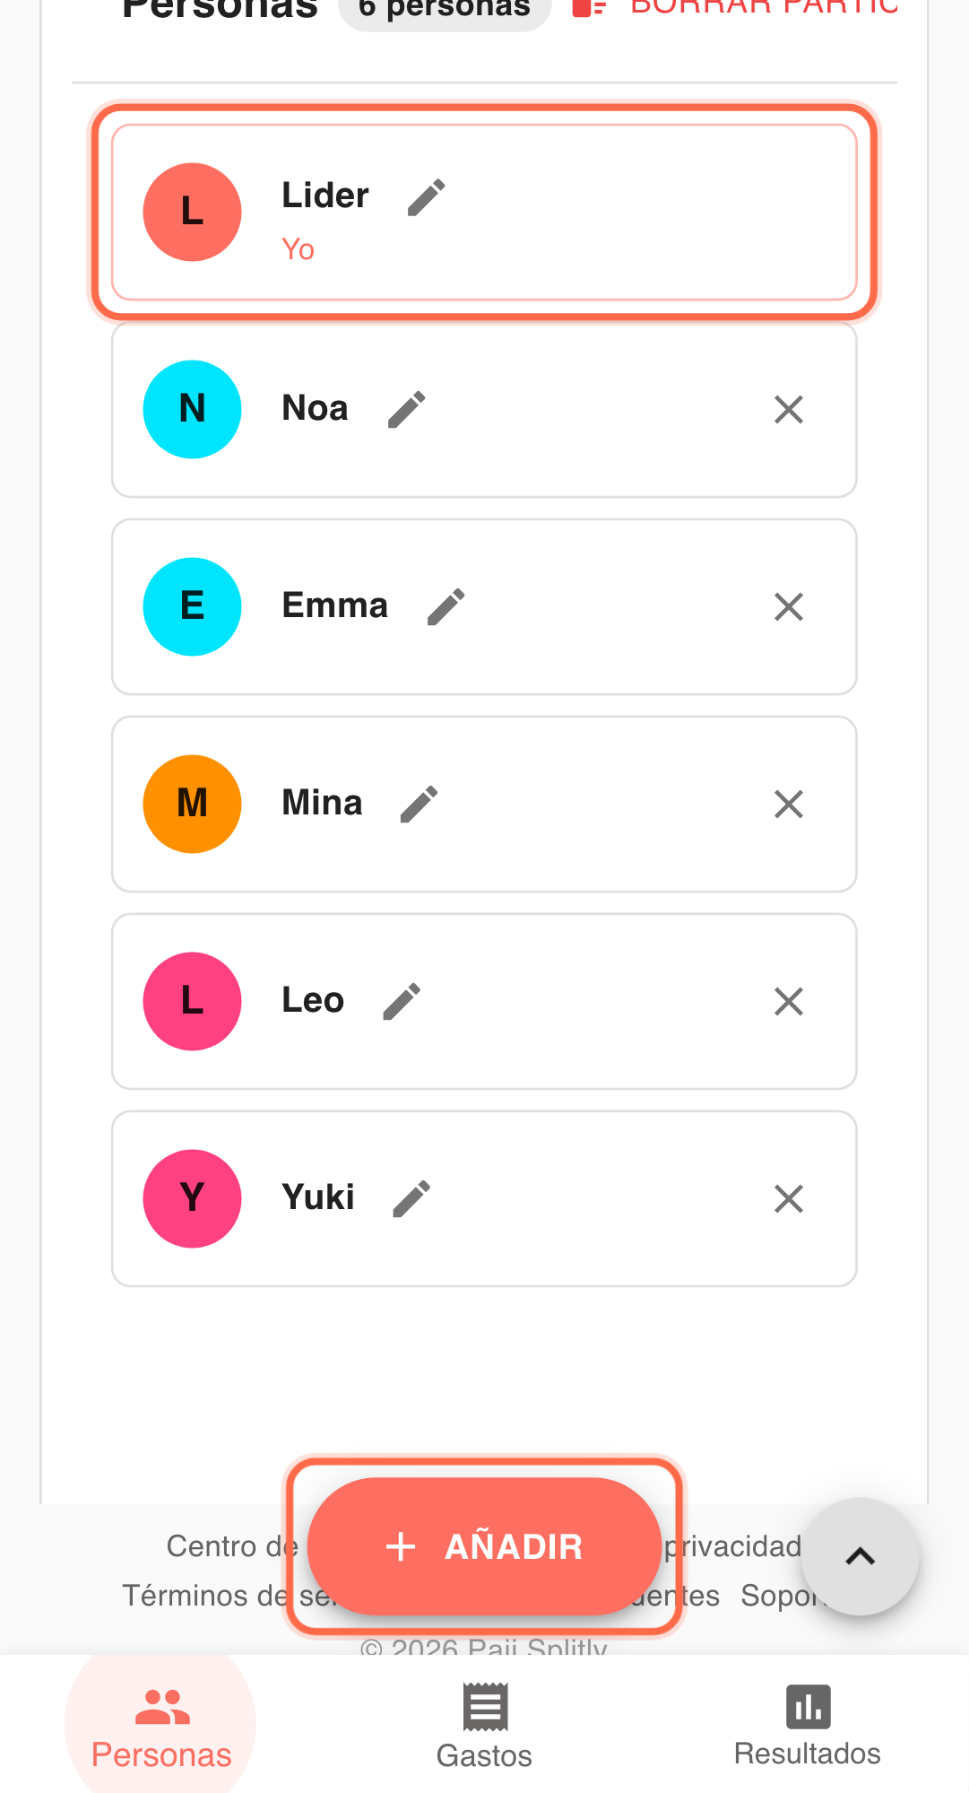Rename Leo using the pencil icon

(402, 1002)
